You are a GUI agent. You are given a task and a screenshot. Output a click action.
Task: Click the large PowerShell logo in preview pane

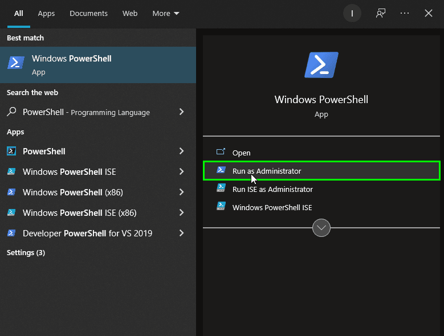[x=321, y=65]
